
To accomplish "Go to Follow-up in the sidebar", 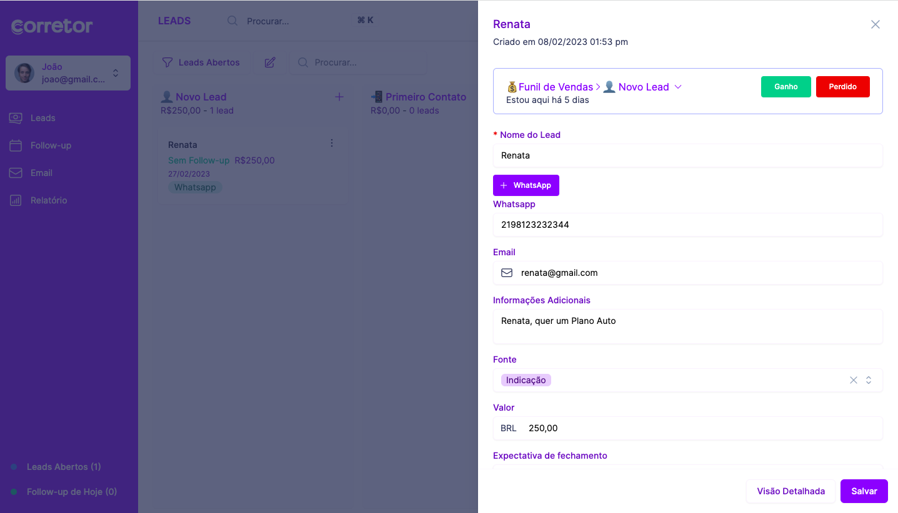I will pyautogui.click(x=51, y=145).
